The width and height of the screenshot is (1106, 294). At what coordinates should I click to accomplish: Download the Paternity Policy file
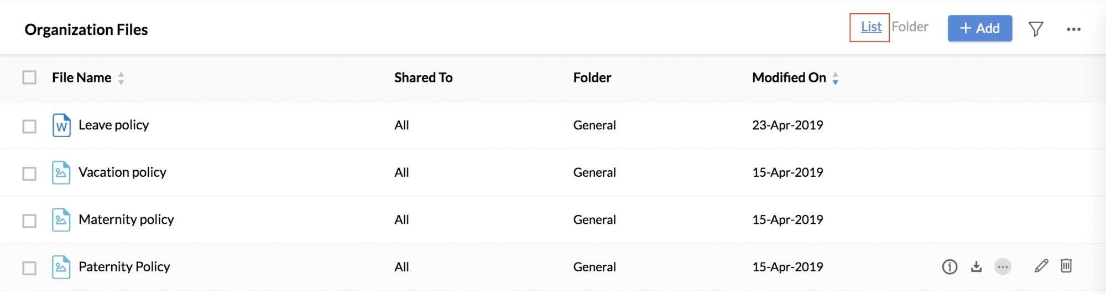[976, 267]
